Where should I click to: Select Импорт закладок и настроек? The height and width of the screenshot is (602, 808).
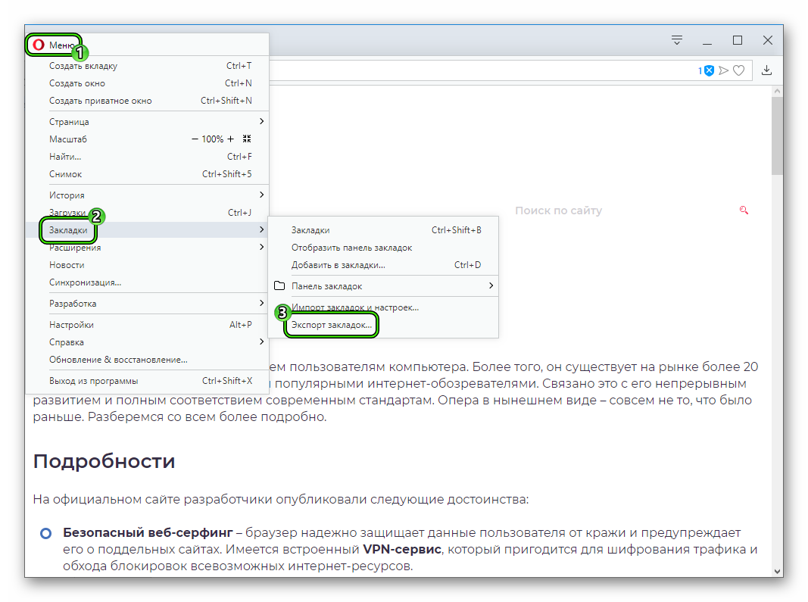point(354,307)
